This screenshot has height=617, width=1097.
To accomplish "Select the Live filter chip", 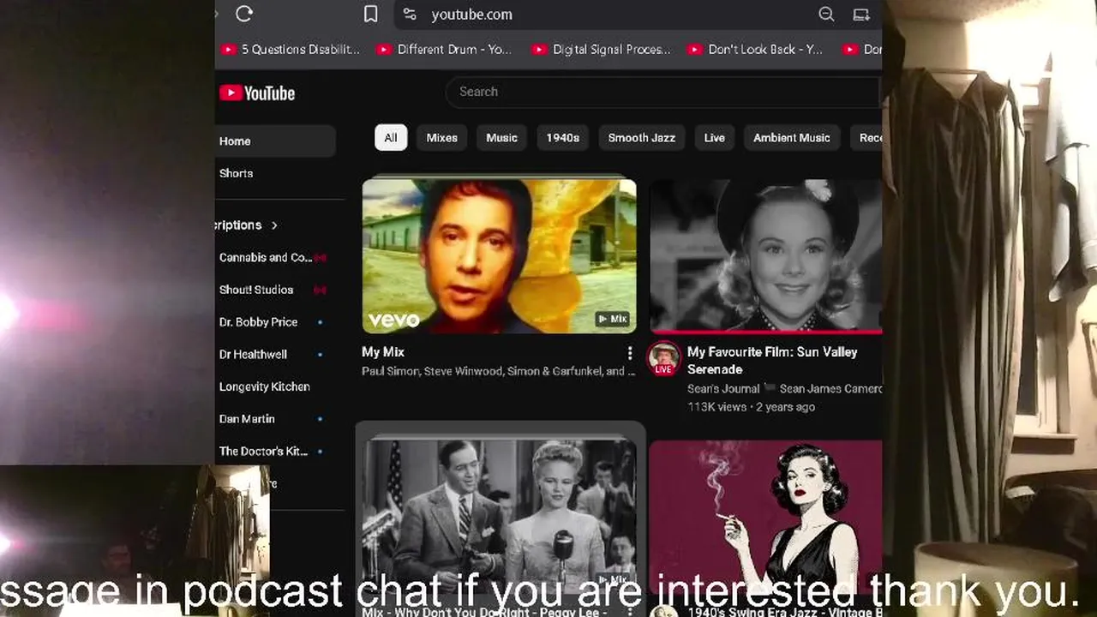I will (715, 138).
